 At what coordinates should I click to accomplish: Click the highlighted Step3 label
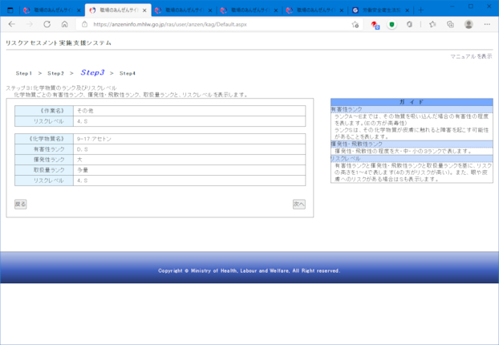click(x=92, y=72)
